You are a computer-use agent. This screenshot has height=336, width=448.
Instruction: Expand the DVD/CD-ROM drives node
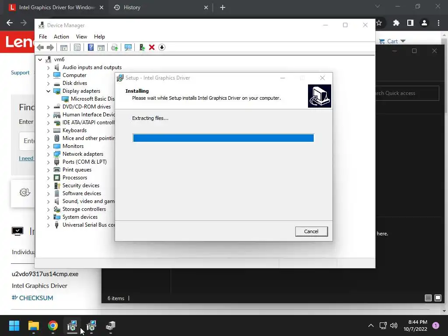(48, 107)
